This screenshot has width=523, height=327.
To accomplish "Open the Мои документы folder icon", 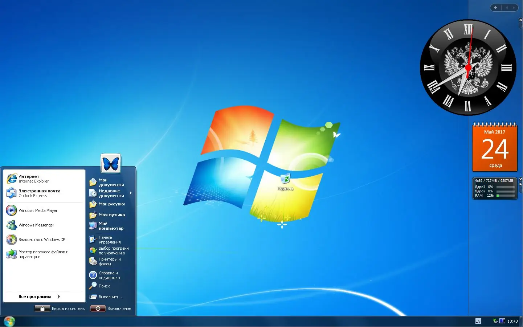I will tap(93, 182).
